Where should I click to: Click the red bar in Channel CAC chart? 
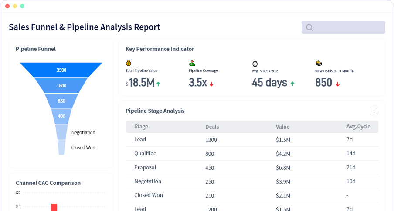(x=54, y=207)
